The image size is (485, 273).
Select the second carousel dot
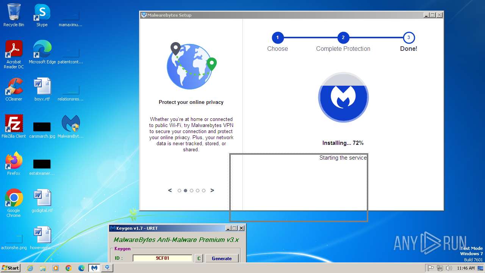(185, 191)
